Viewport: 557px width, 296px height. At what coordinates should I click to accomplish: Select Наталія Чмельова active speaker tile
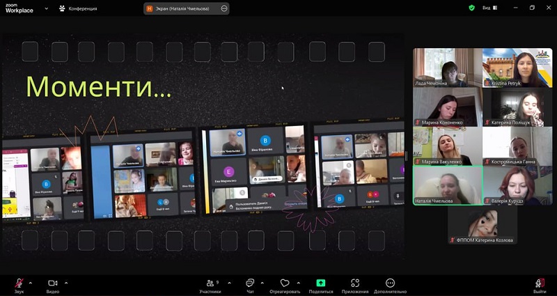(448, 185)
